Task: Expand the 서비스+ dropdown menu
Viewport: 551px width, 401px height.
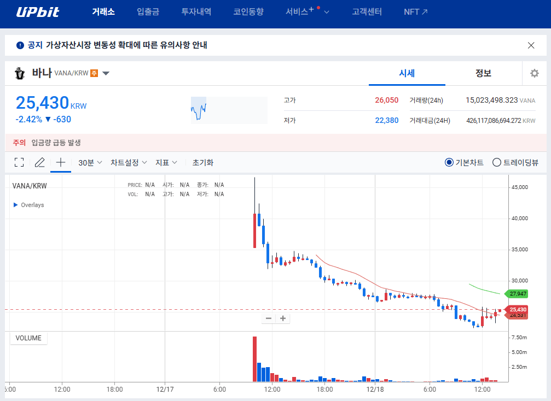Action: tap(308, 11)
